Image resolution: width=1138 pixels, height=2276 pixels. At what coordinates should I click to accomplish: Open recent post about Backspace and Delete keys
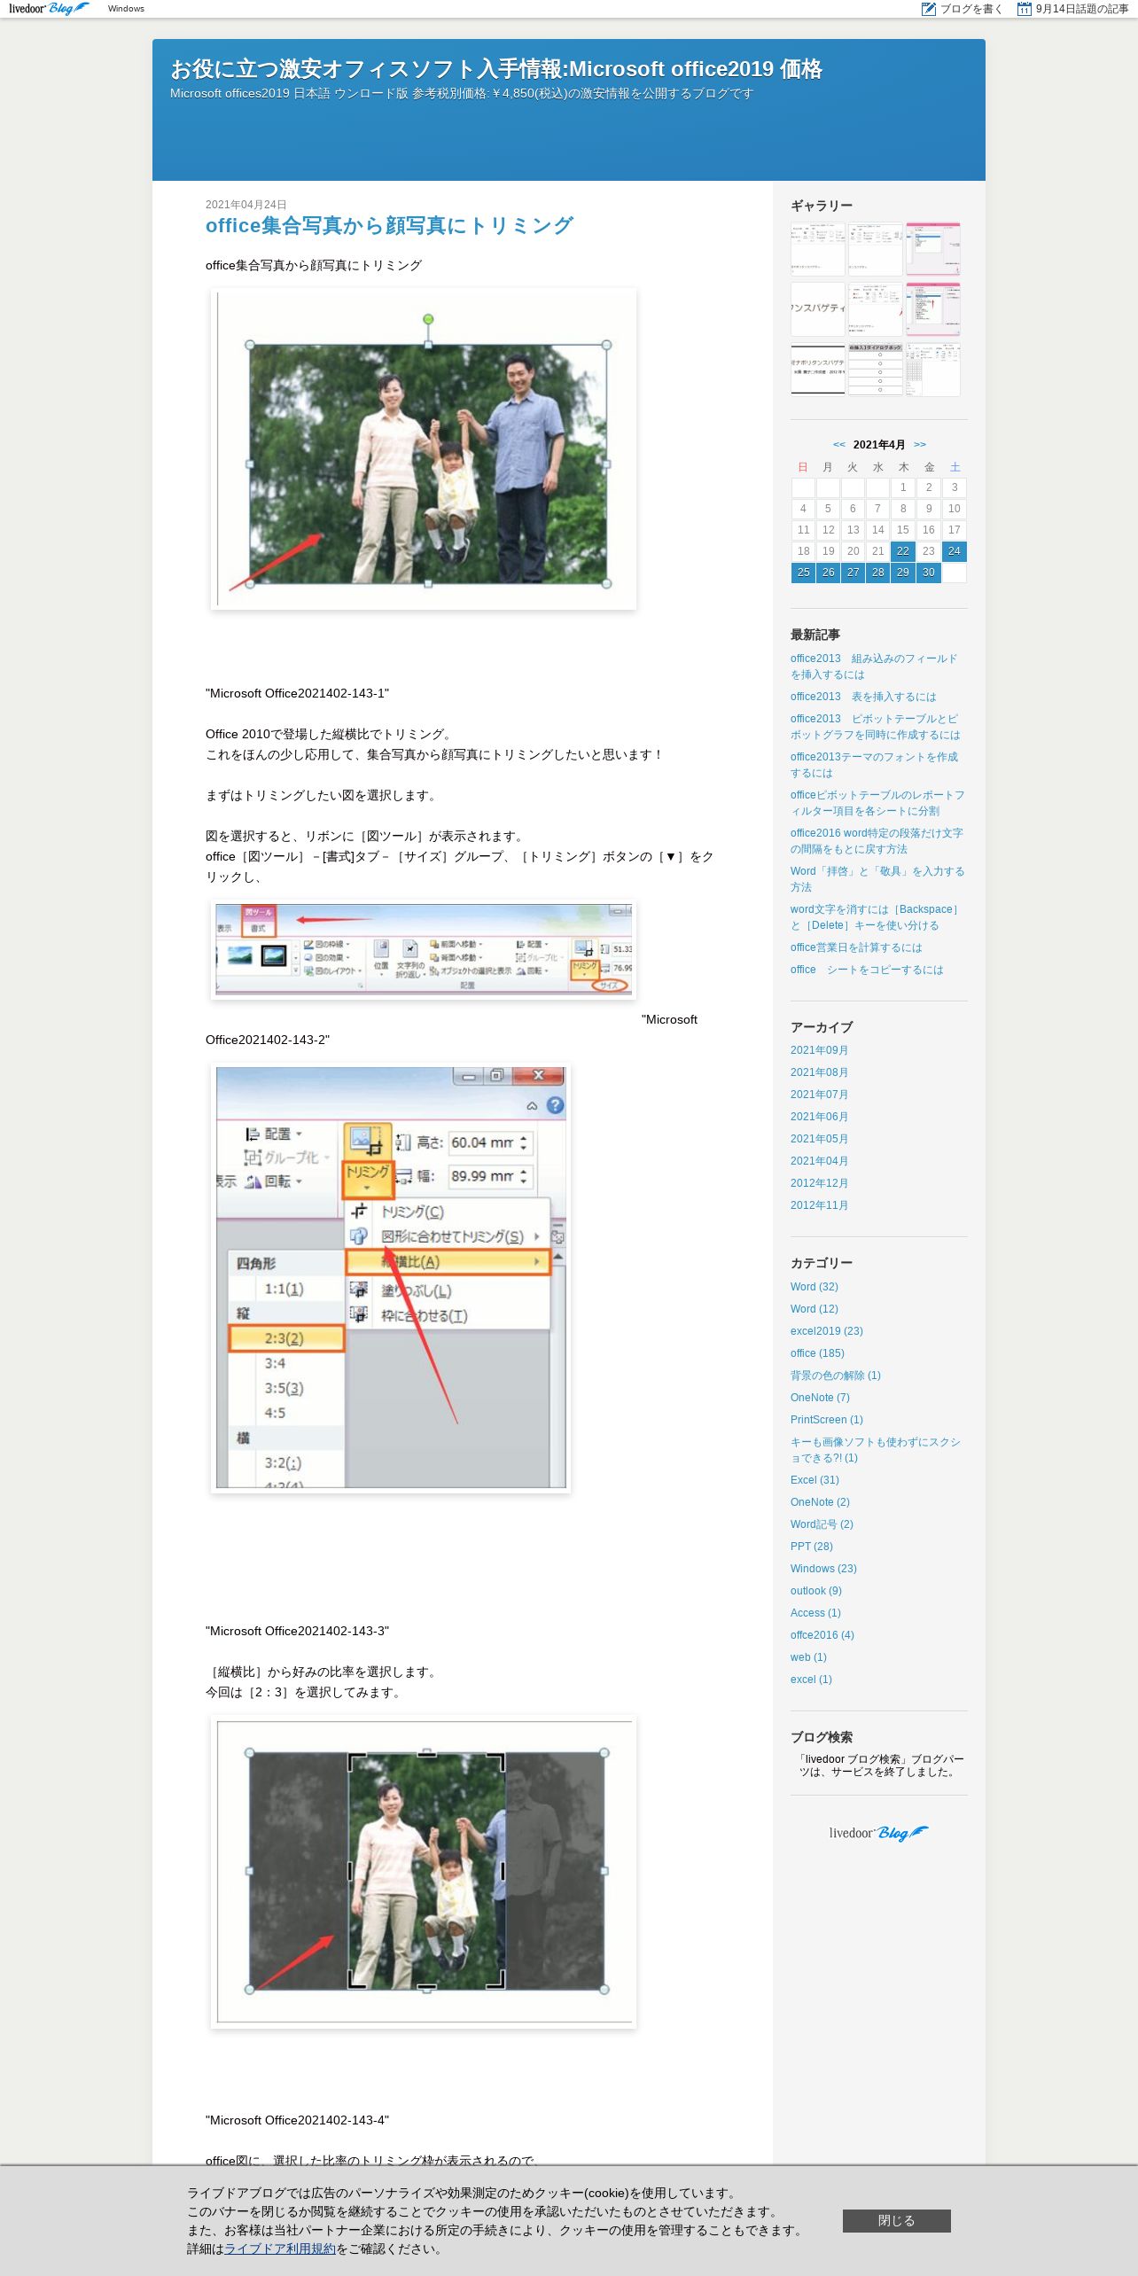pyautogui.click(x=875, y=917)
